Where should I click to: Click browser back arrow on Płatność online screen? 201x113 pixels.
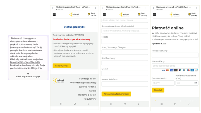pyautogui.click(x=154, y=8)
